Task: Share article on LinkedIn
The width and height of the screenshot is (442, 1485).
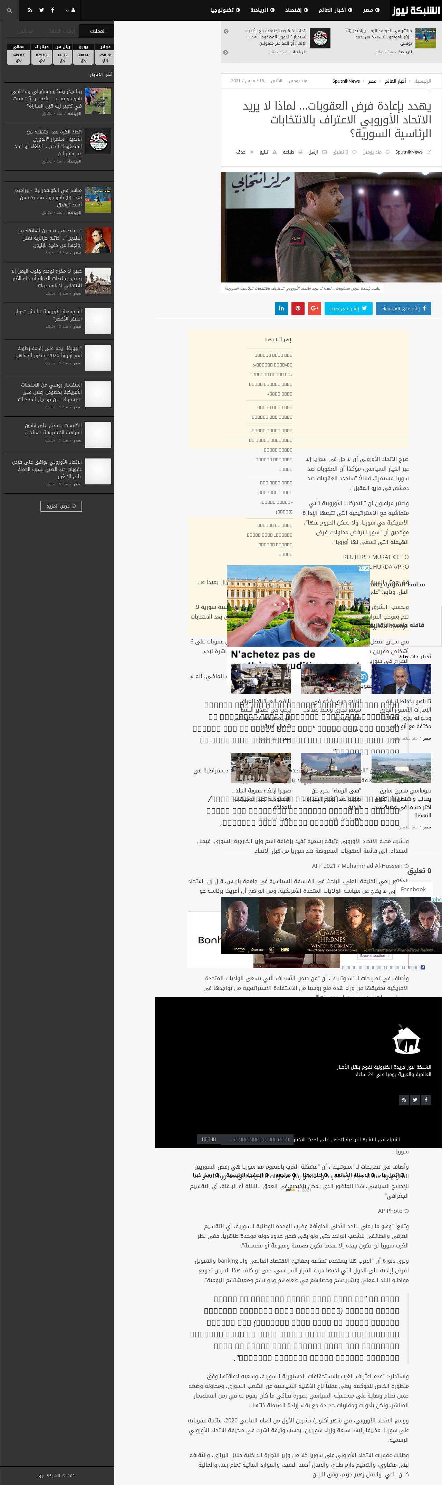Action: [281, 308]
